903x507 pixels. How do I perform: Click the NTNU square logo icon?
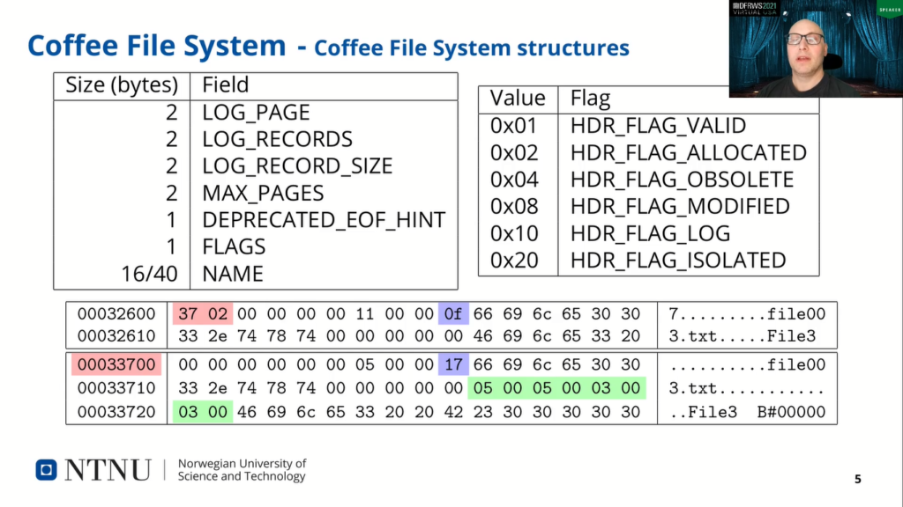pos(46,470)
